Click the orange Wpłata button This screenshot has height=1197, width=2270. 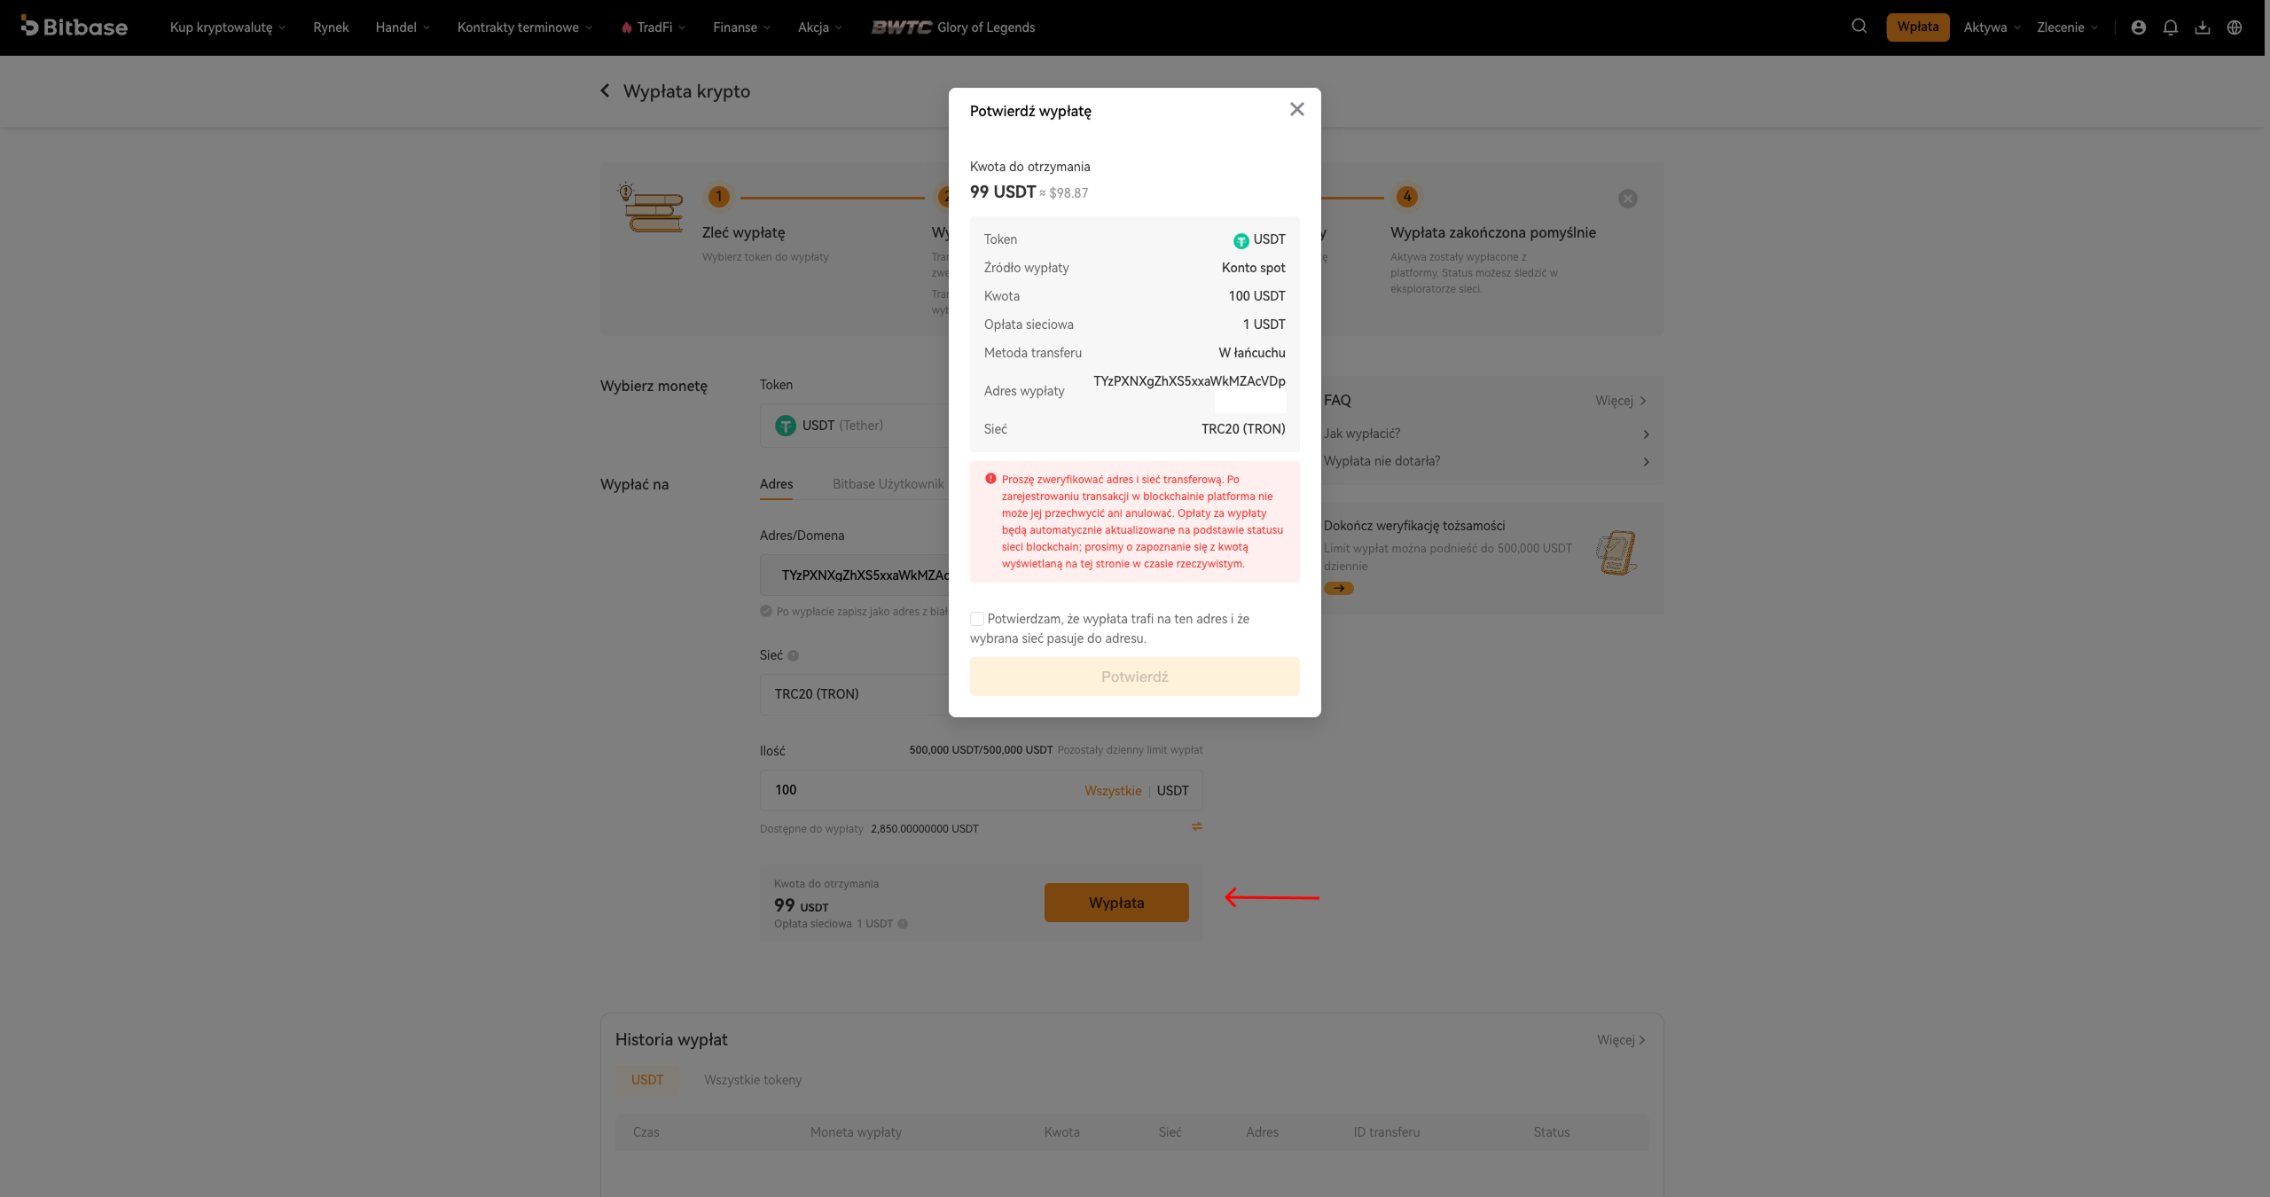pyautogui.click(x=1918, y=27)
